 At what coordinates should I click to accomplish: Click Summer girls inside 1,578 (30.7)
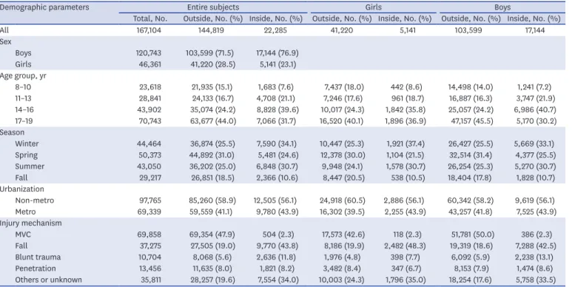point(406,166)
